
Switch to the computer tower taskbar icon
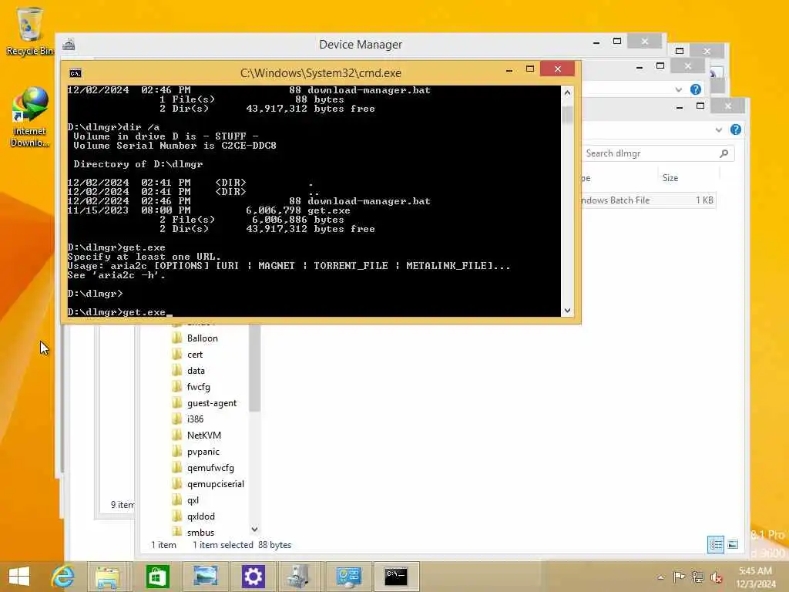click(300, 577)
